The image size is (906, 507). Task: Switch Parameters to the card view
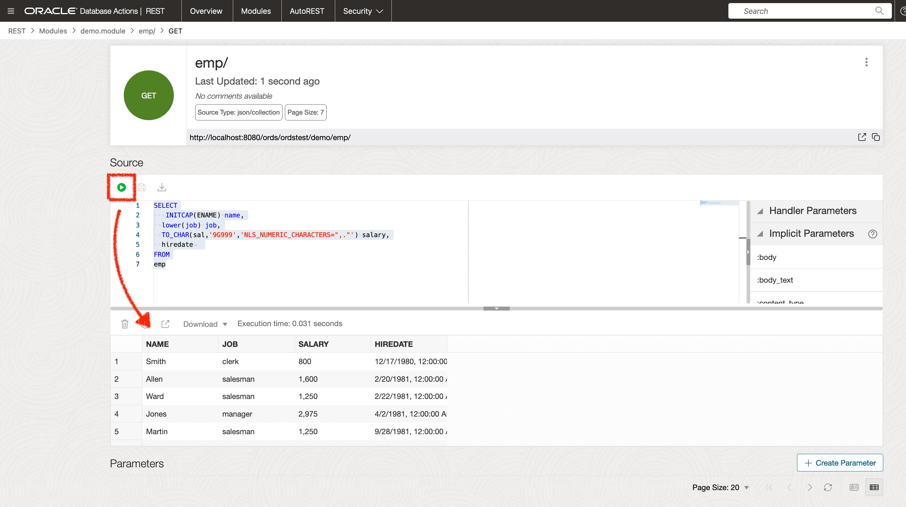[854, 487]
